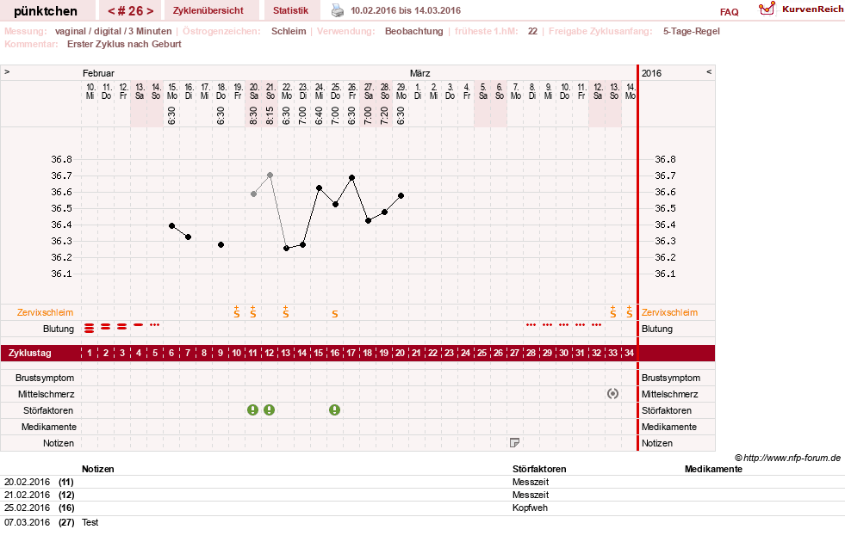
Task: Click the Störfaktoren exclamation icon on cycle day 11
Action: pos(252,410)
